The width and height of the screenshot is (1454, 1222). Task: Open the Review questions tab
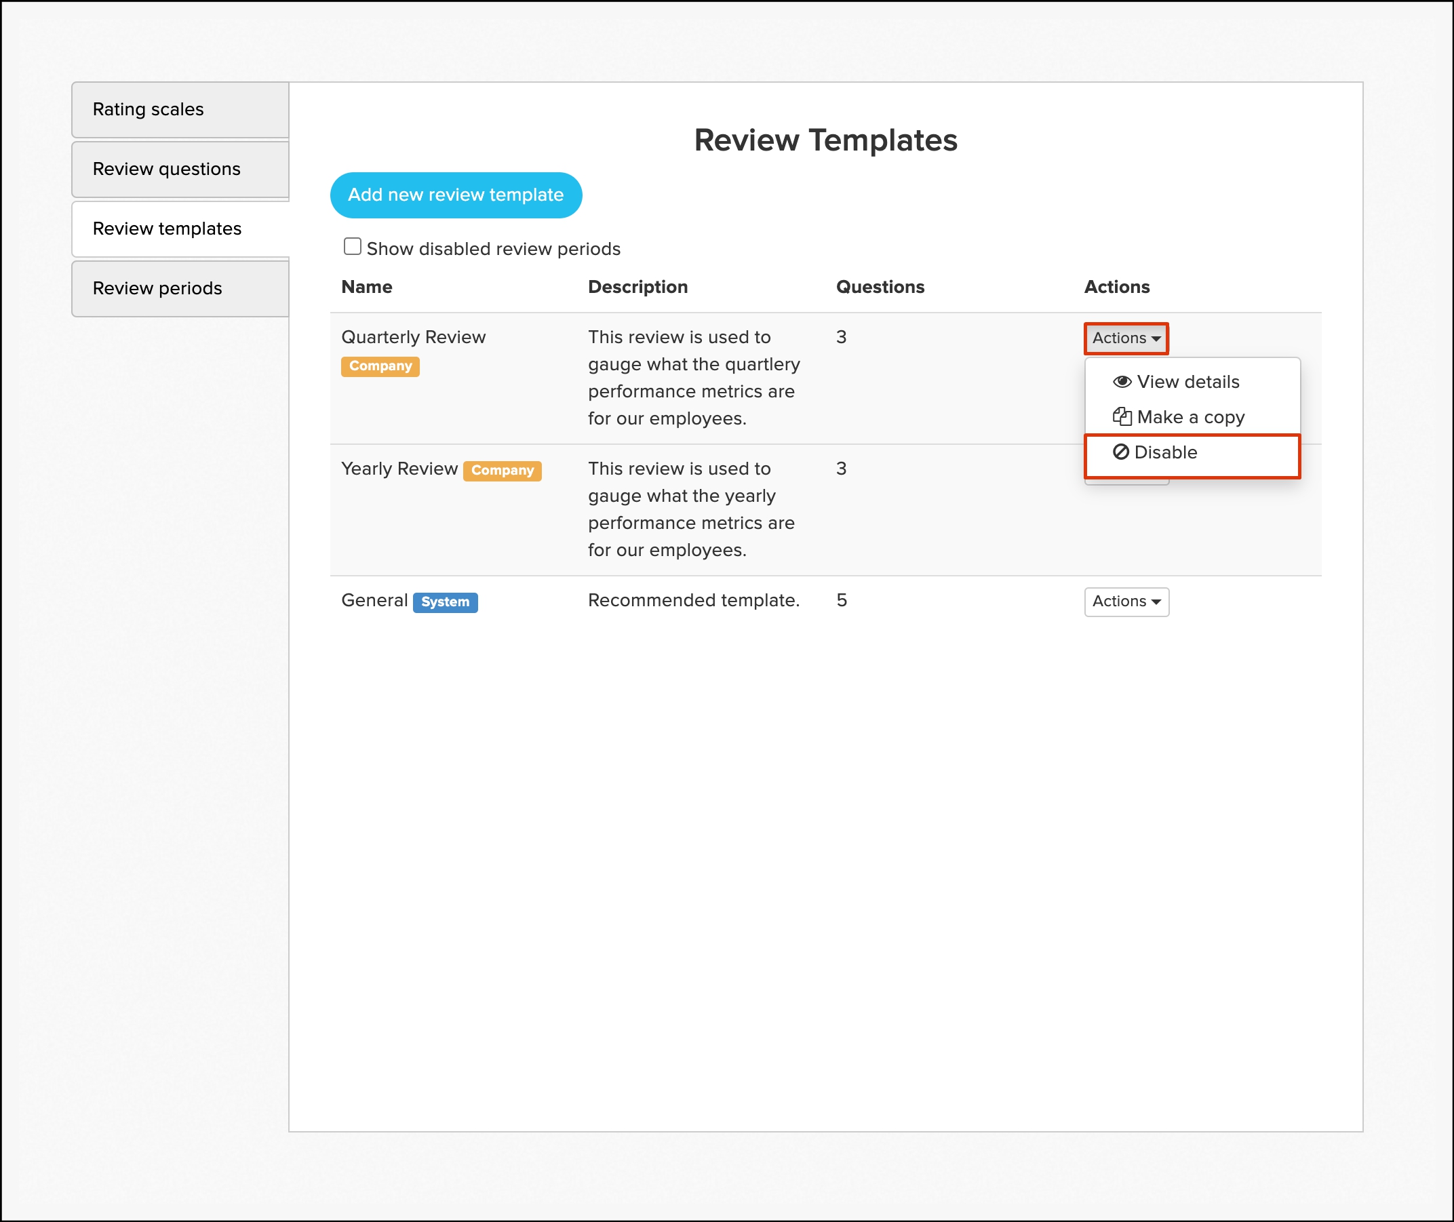166,169
